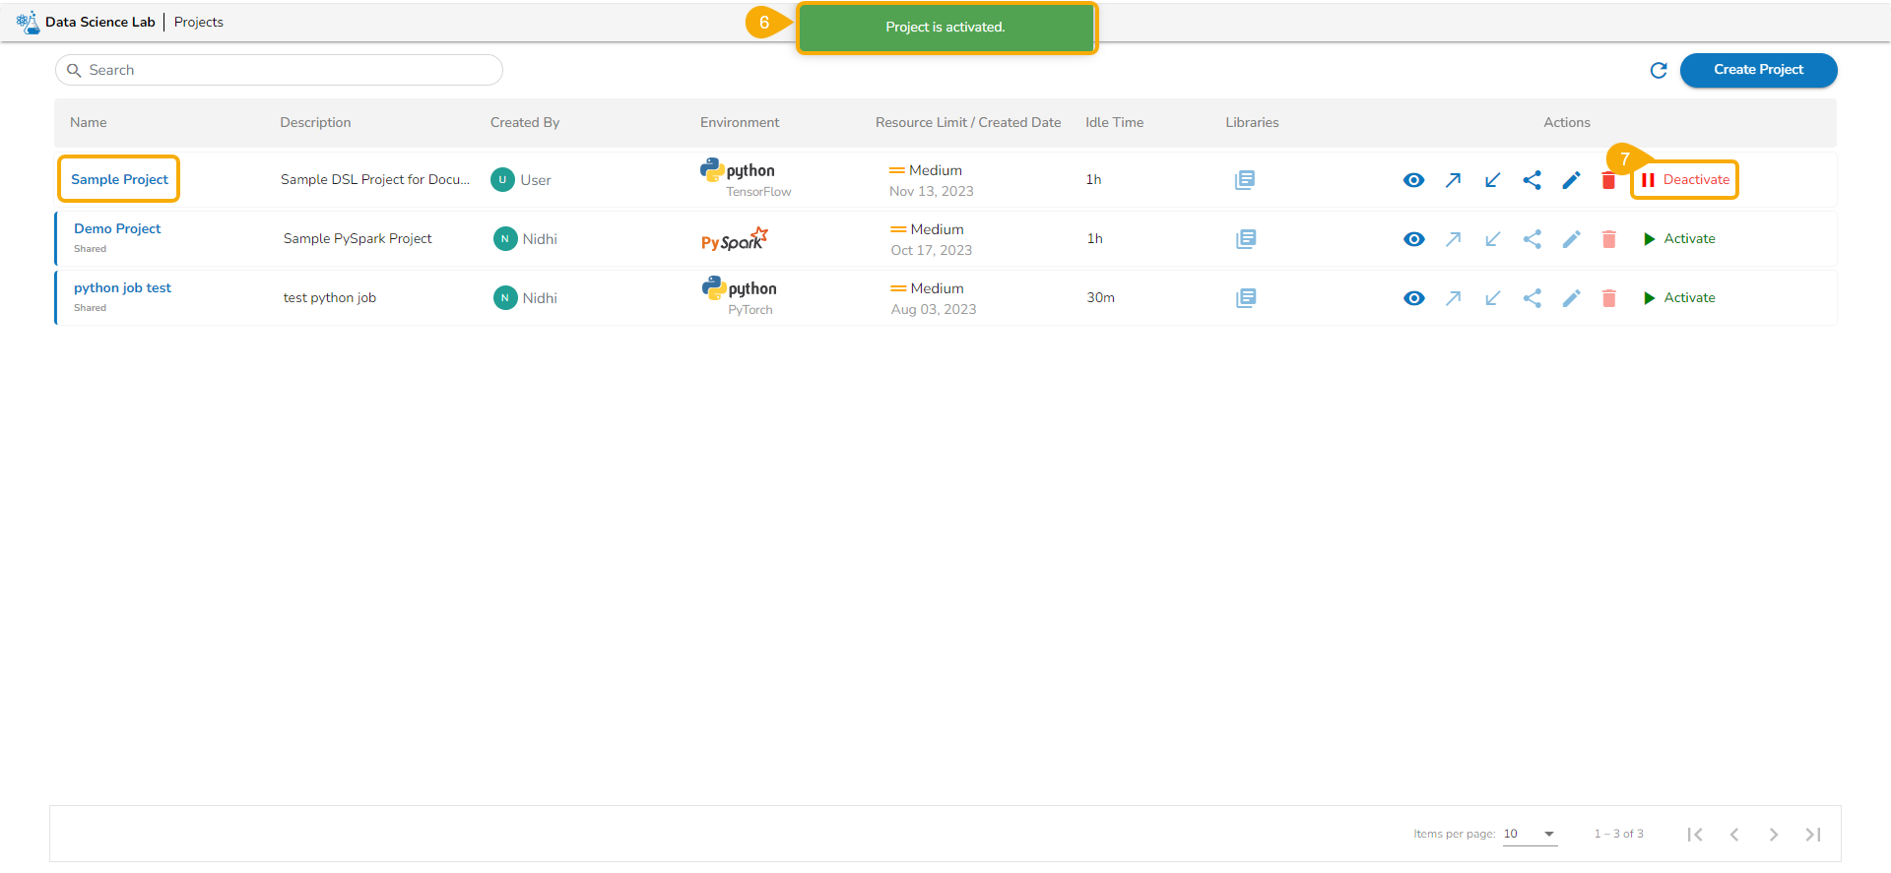Click the push arrow icon for Sample Project

pyautogui.click(x=1453, y=180)
